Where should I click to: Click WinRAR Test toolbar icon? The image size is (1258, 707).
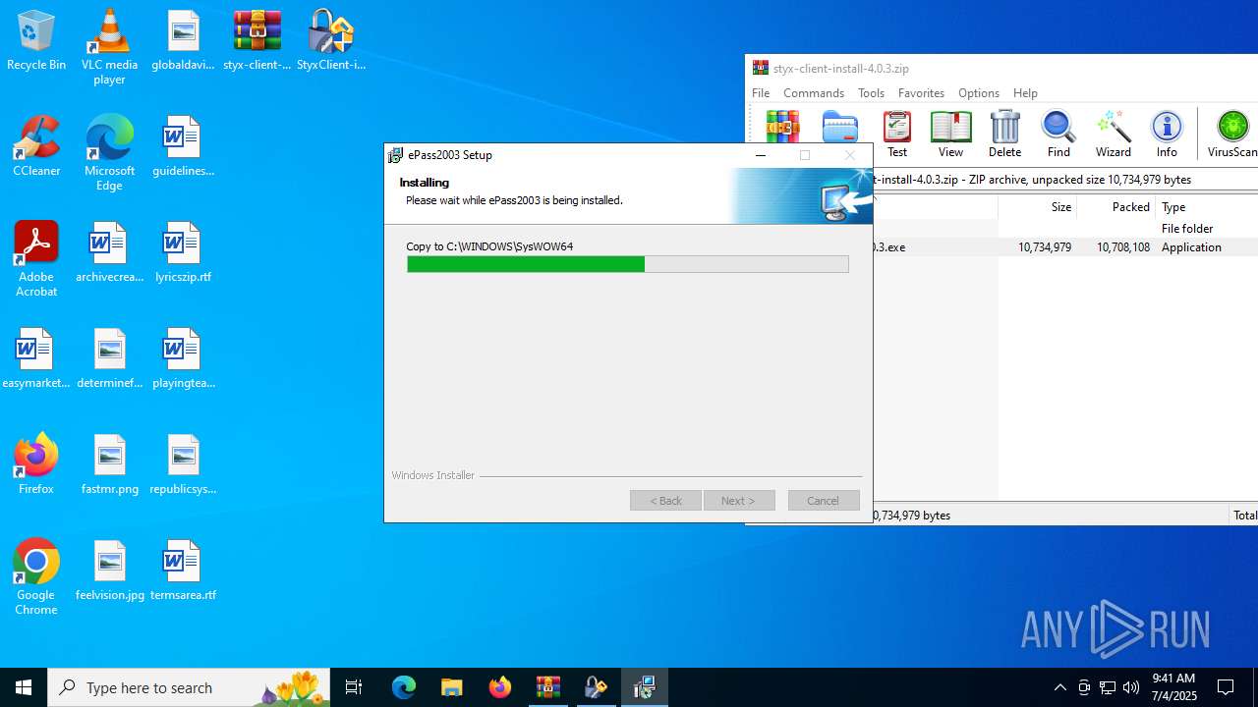coord(897,135)
